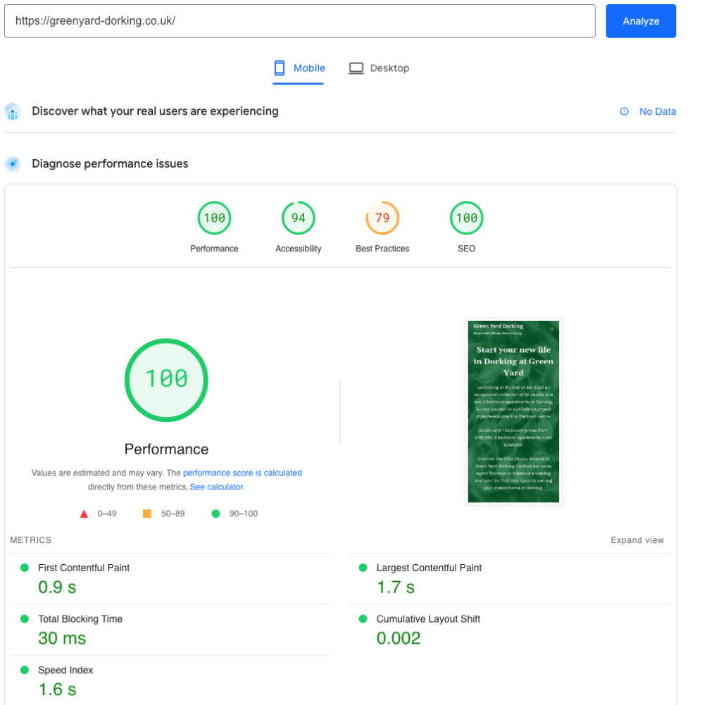Select the SEO score gauge
Screen dimensions: 721x705
point(466,218)
